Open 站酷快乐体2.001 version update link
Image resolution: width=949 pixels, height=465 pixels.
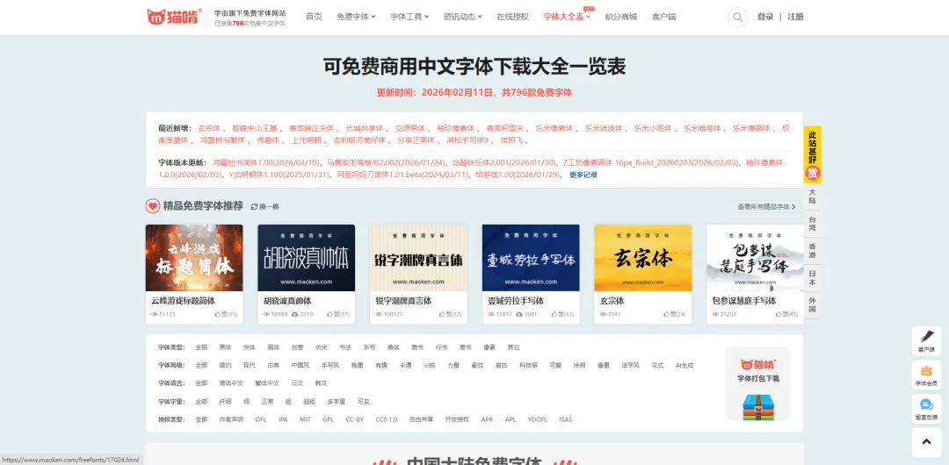click(503, 162)
